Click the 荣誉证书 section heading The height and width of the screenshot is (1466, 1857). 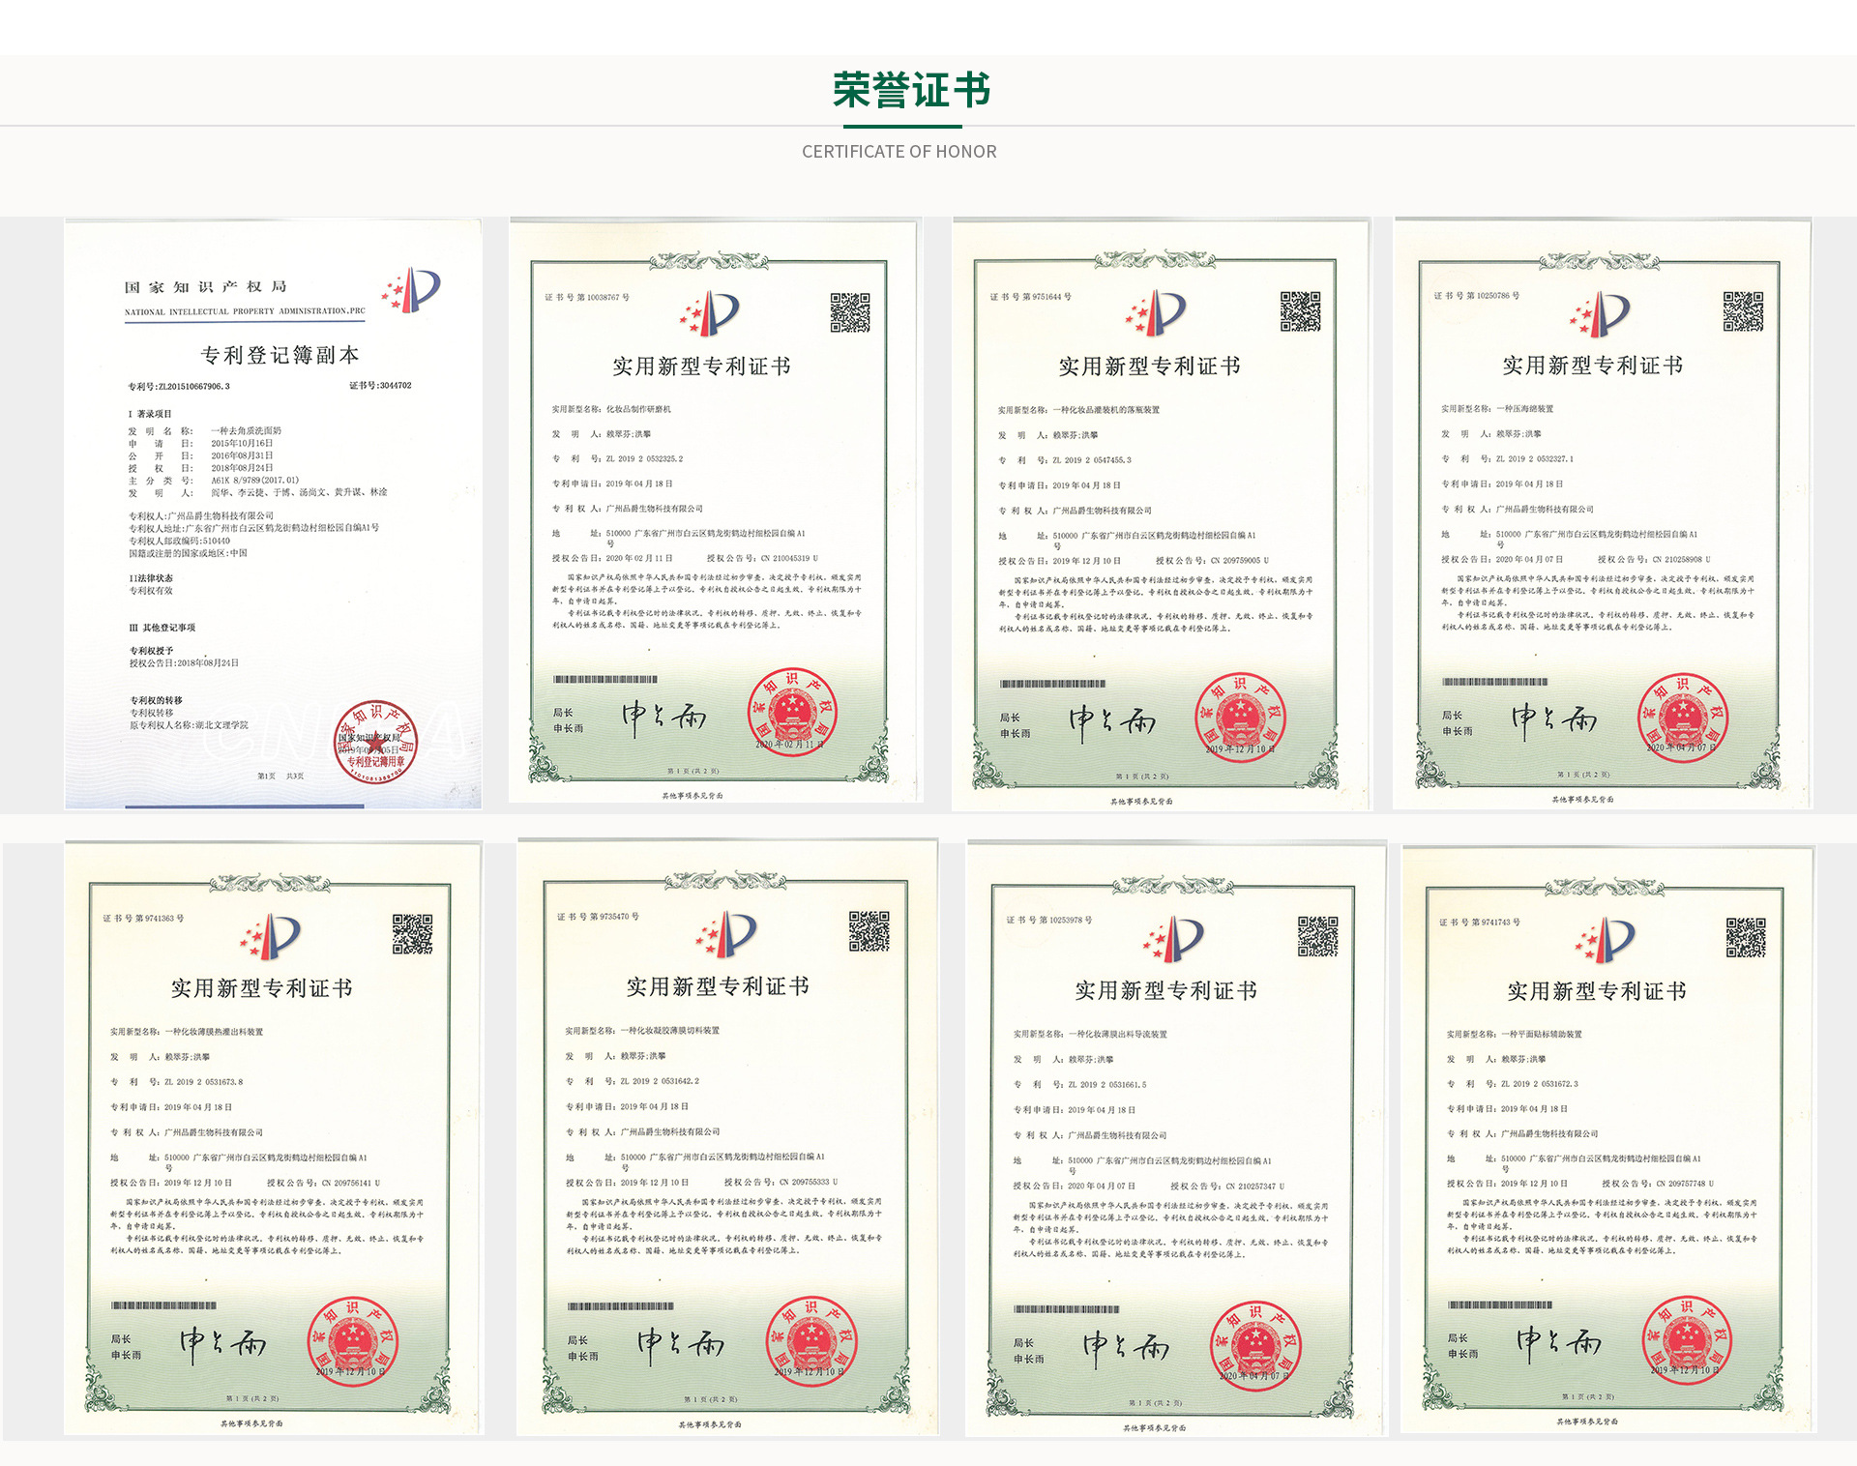coord(911,91)
